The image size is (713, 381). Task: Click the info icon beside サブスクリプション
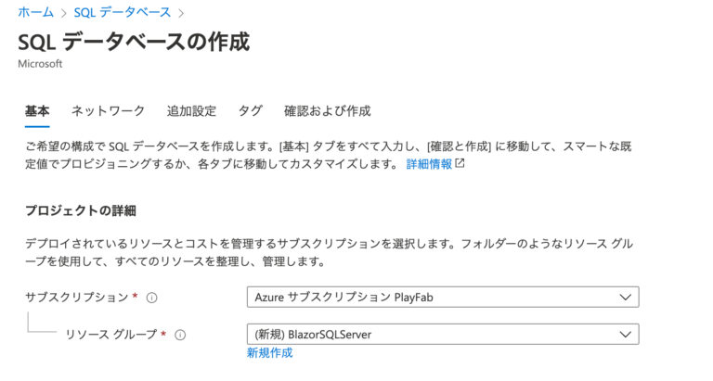151,298
